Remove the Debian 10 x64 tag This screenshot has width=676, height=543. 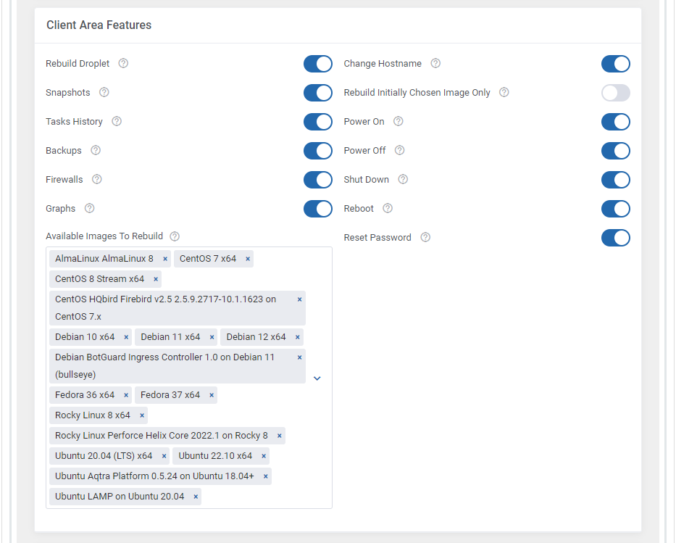point(126,337)
